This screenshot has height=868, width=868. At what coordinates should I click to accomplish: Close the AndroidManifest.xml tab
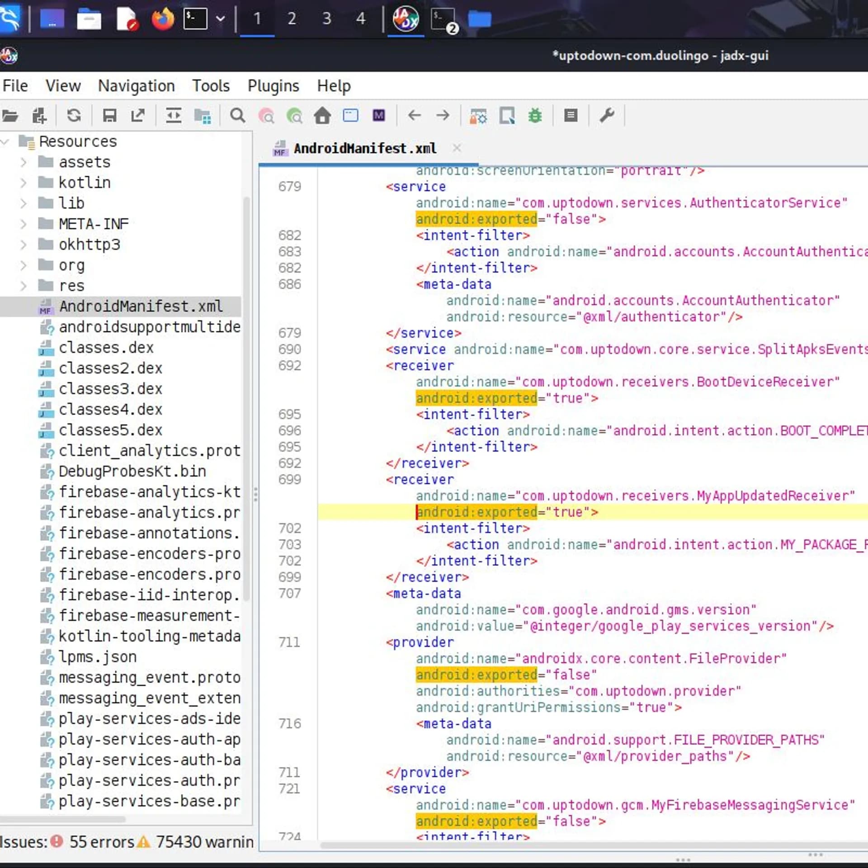[x=457, y=148]
